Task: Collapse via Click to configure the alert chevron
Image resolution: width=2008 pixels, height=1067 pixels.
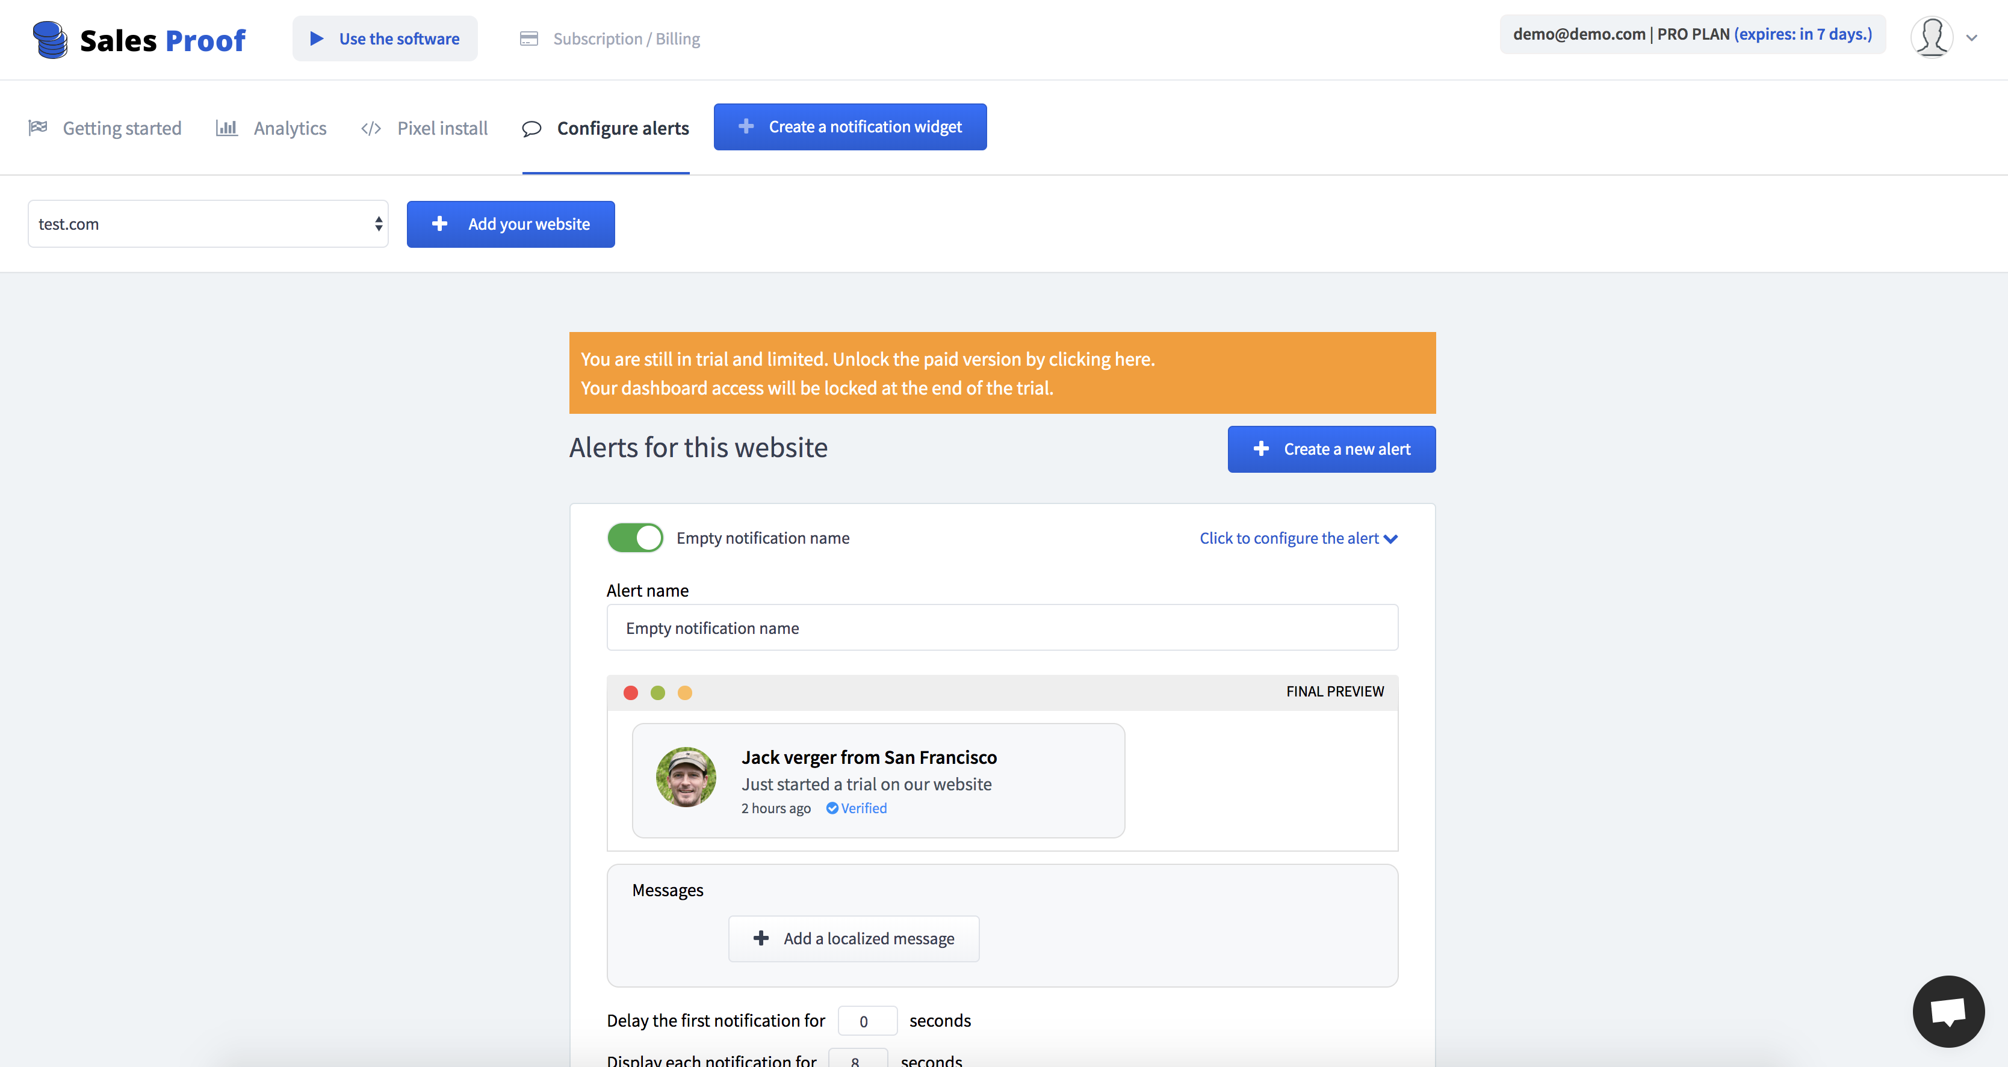Action: pos(1390,538)
